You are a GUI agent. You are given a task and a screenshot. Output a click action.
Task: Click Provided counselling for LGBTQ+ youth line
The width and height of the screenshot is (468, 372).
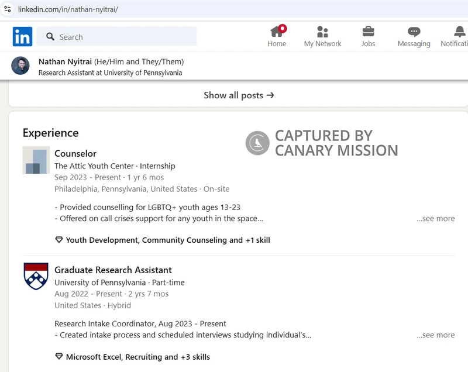pos(147,207)
